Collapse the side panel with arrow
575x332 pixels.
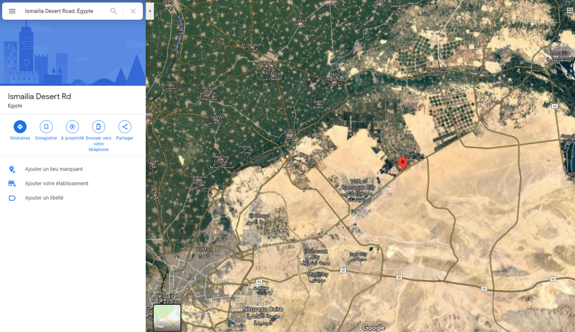[149, 11]
